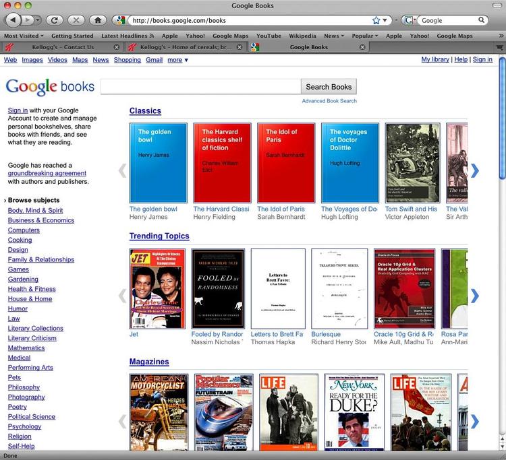Open the Getting Started bookmark

(x=72, y=36)
